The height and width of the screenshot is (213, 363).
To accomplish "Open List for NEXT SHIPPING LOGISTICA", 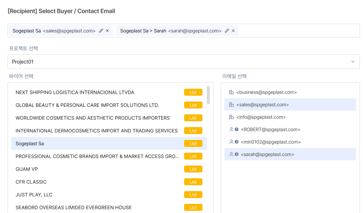I will 193,92.
